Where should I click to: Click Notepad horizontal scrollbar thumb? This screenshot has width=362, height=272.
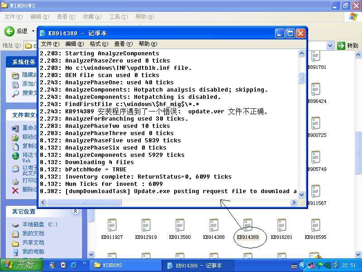[84, 203]
